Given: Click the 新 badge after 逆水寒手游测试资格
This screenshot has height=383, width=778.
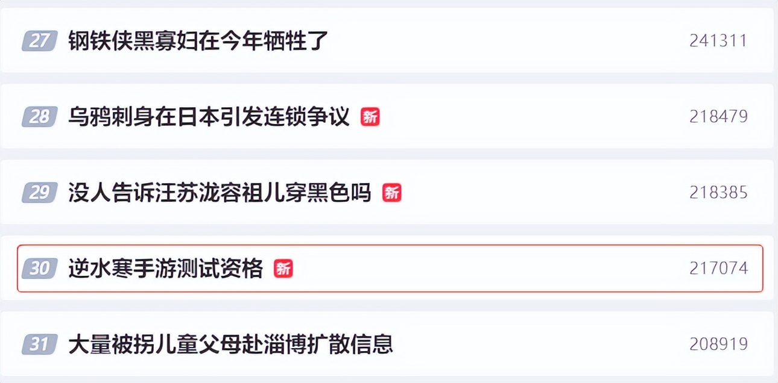Looking at the screenshot, I should pyautogui.click(x=283, y=268).
